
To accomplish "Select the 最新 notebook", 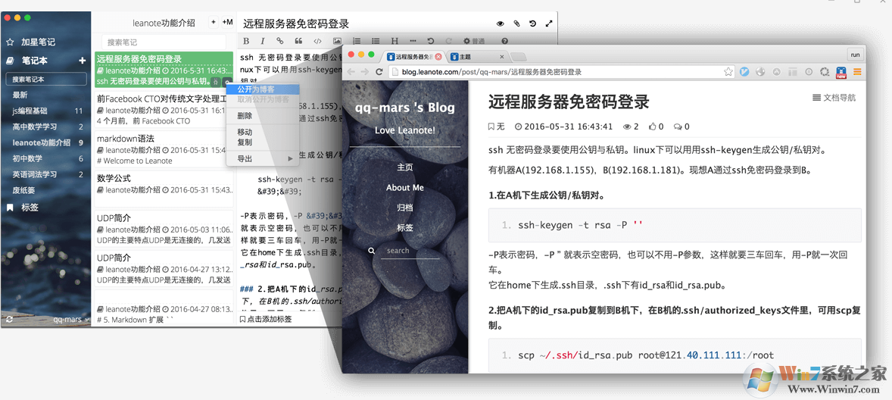I will coord(20,95).
